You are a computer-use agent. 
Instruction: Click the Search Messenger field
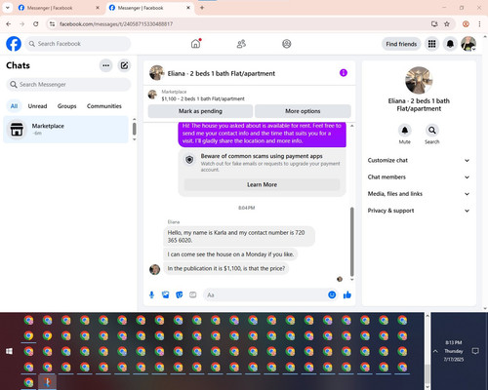pos(68,85)
